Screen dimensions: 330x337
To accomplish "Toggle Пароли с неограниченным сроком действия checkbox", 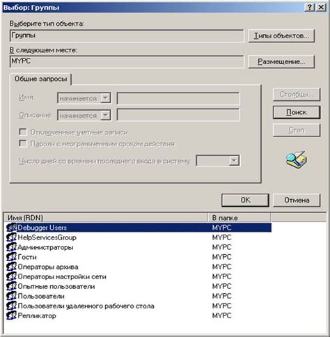I will coord(23,143).
